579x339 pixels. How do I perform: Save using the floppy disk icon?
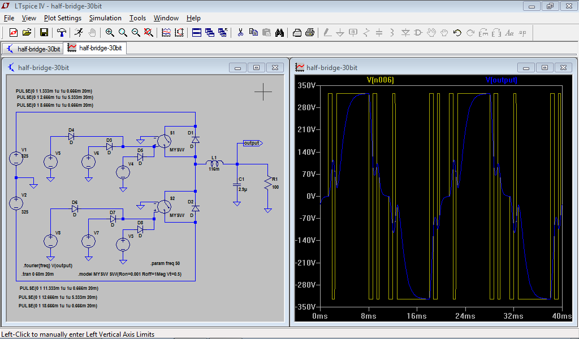click(44, 33)
